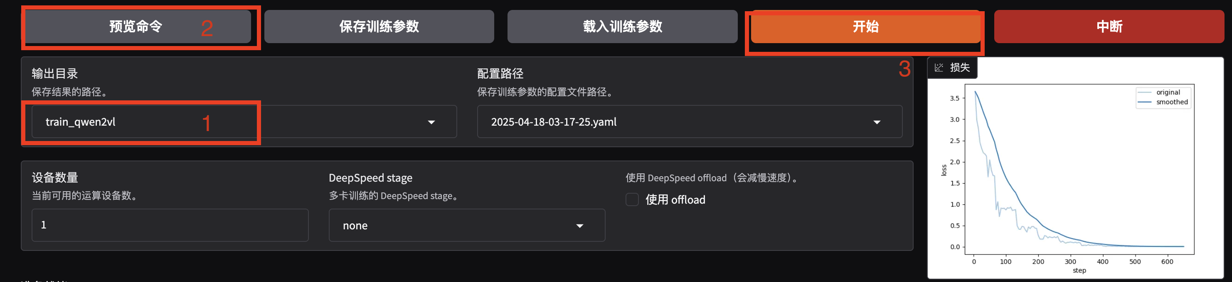Image resolution: width=1232 pixels, height=282 pixels.
Task: Click the none value in DeepSpeed stage
Action: 355,226
